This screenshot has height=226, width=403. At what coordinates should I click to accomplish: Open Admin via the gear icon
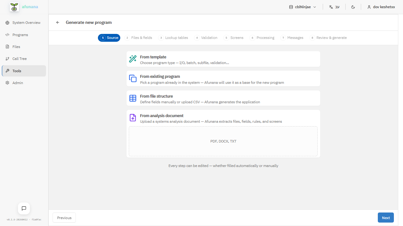(x=8, y=83)
